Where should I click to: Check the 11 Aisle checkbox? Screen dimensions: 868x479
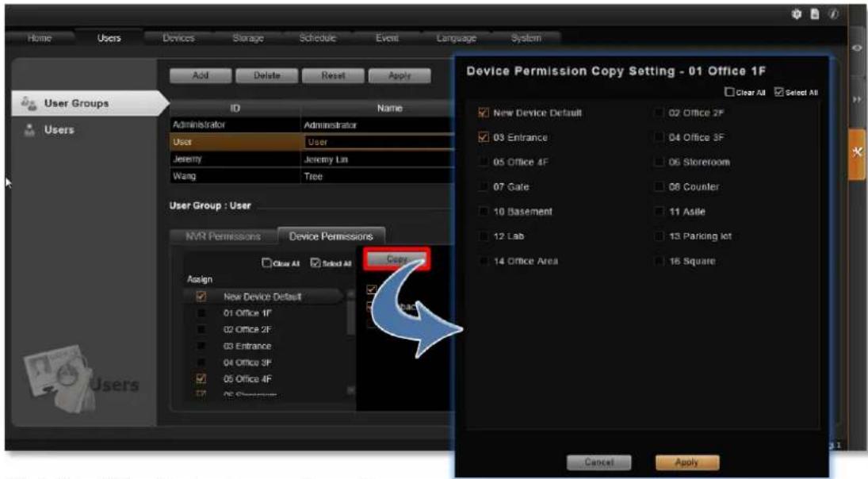pos(659,211)
